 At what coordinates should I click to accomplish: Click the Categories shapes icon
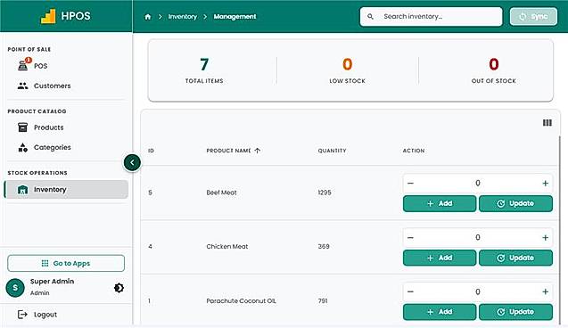click(23, 147)
